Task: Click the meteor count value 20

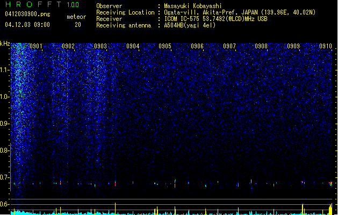Action: click(78, 25)
